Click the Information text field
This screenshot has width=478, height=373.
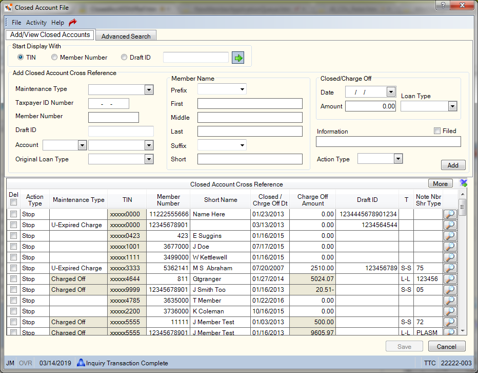click(388, 142)
